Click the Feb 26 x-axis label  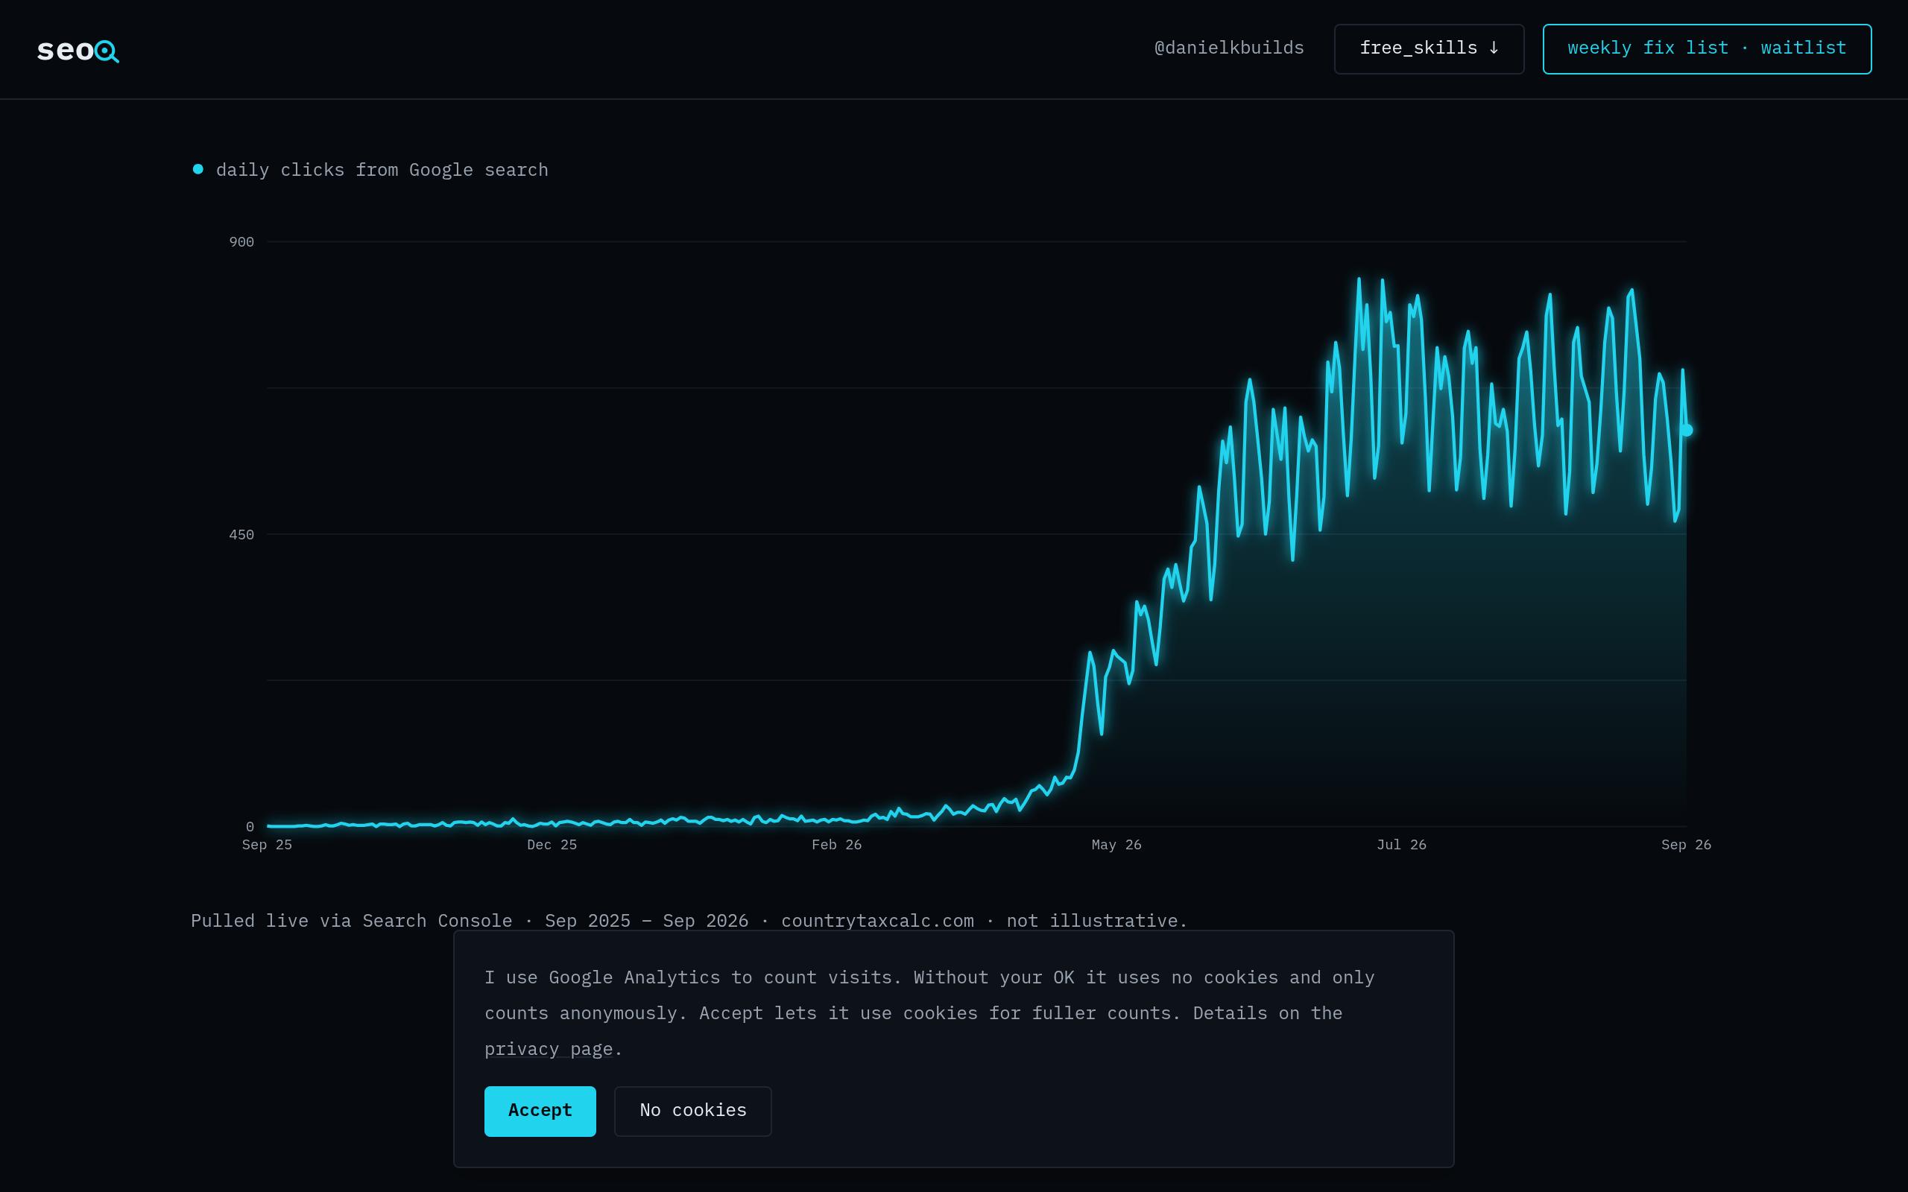click(836, 845)
